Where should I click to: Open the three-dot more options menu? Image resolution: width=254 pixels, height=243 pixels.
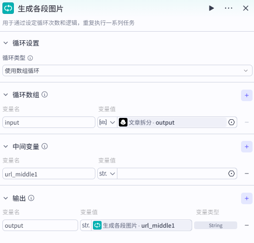coord(229,8)
